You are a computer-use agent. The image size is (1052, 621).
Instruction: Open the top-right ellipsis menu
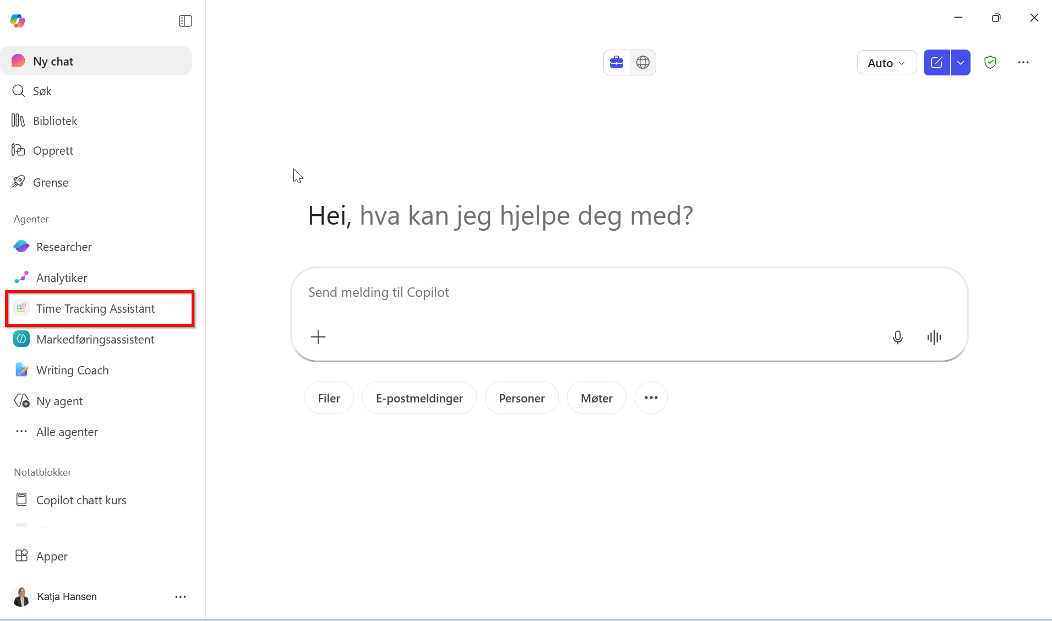click(x=1023, y=62)
